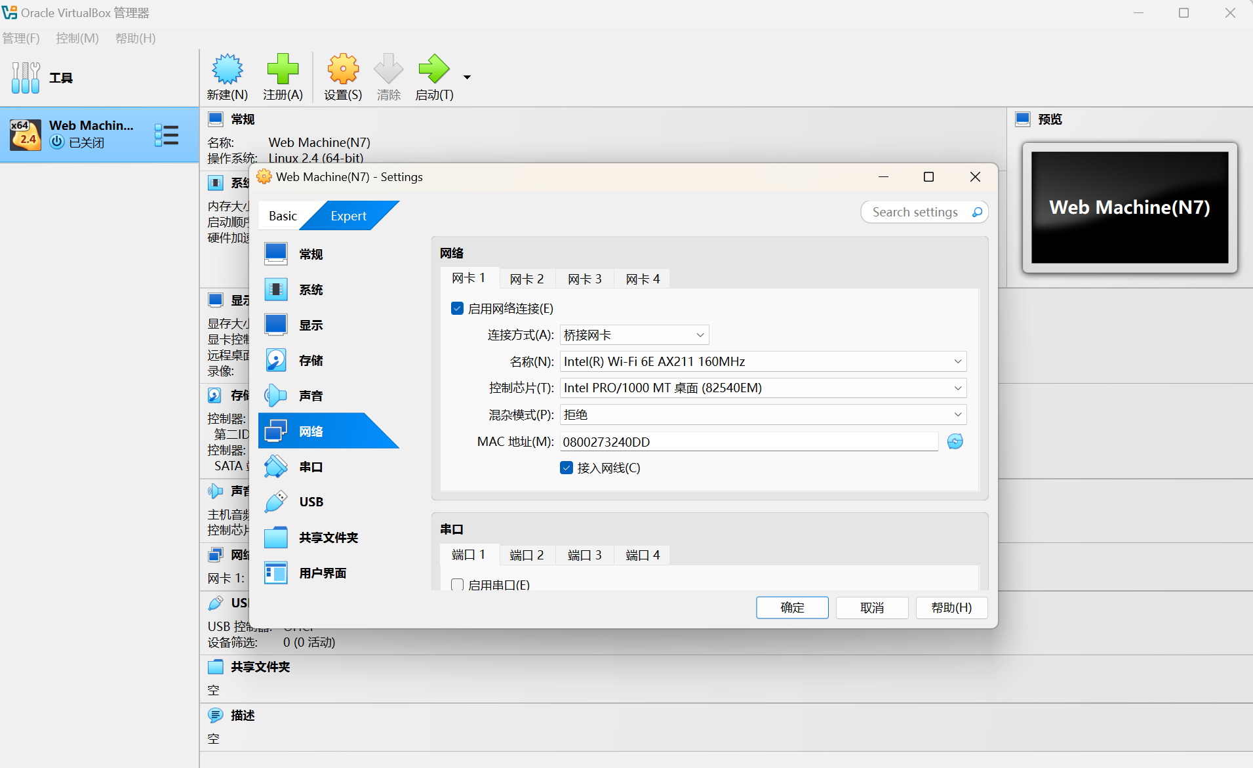Switch to 端口 2 serial tab
This screenshot has height=768, width=1253.
click(527, 555)
